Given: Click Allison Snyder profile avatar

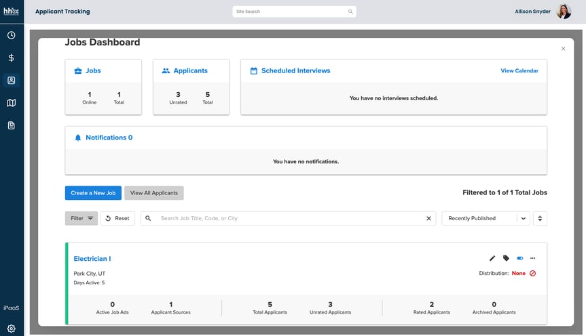Looking at the screenshot, I should pos(564,12).
